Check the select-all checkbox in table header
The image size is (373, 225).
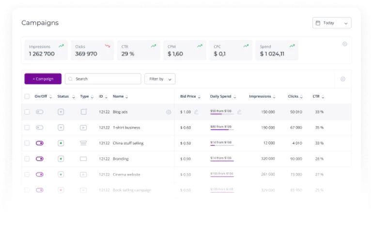pyautogui.click(x=27, y=97)
